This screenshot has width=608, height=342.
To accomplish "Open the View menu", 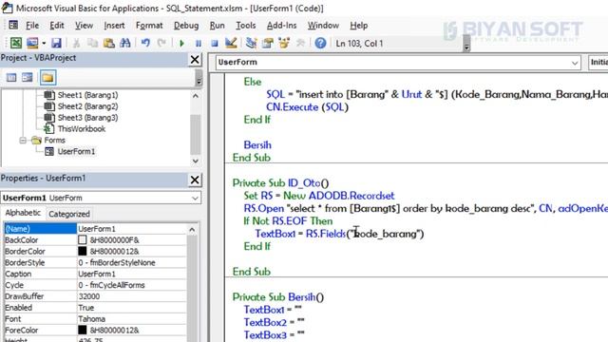I will pyautogui.click(x=84, y=26).
